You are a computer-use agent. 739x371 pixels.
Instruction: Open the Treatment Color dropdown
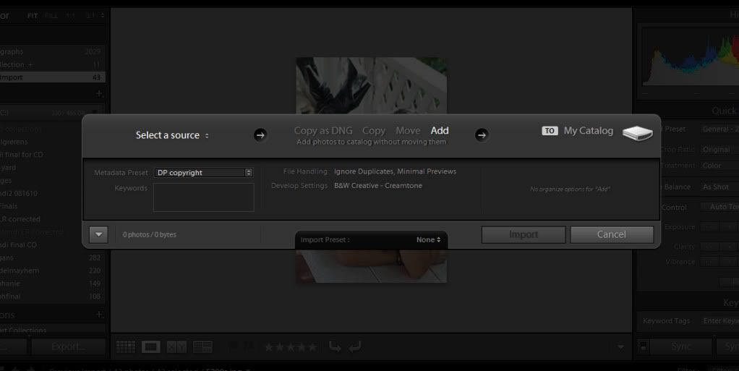click(x=719, y=166)
